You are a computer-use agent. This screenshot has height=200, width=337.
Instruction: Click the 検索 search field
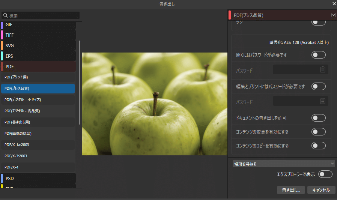point(41,15)
